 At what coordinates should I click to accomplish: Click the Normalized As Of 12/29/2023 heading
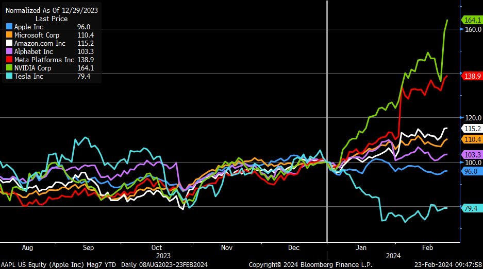tap(52, 10)
